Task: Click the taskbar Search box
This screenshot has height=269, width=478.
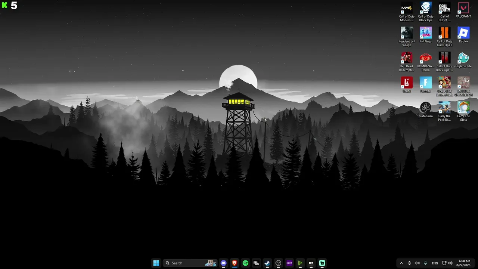Action: [x=190, y=263]
